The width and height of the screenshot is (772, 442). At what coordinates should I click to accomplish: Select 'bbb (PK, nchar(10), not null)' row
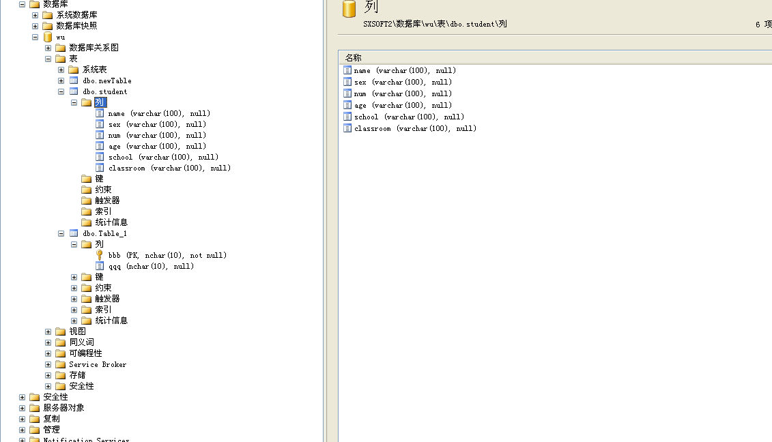(167, 255)
